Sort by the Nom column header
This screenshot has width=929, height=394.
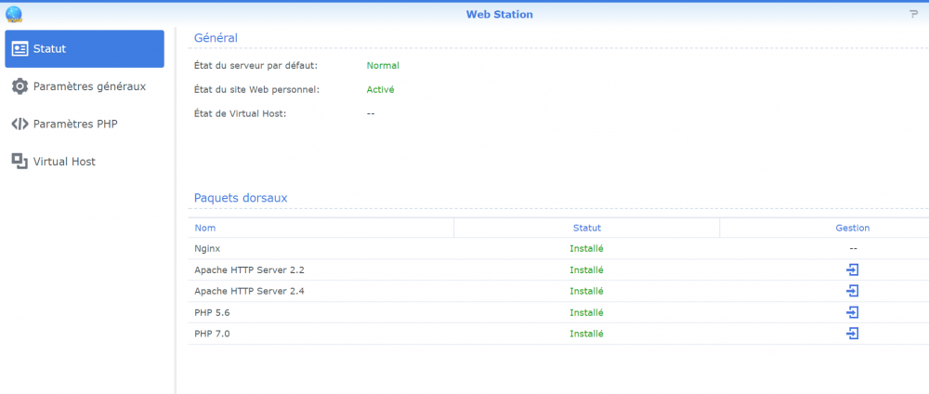pos(321,228)
